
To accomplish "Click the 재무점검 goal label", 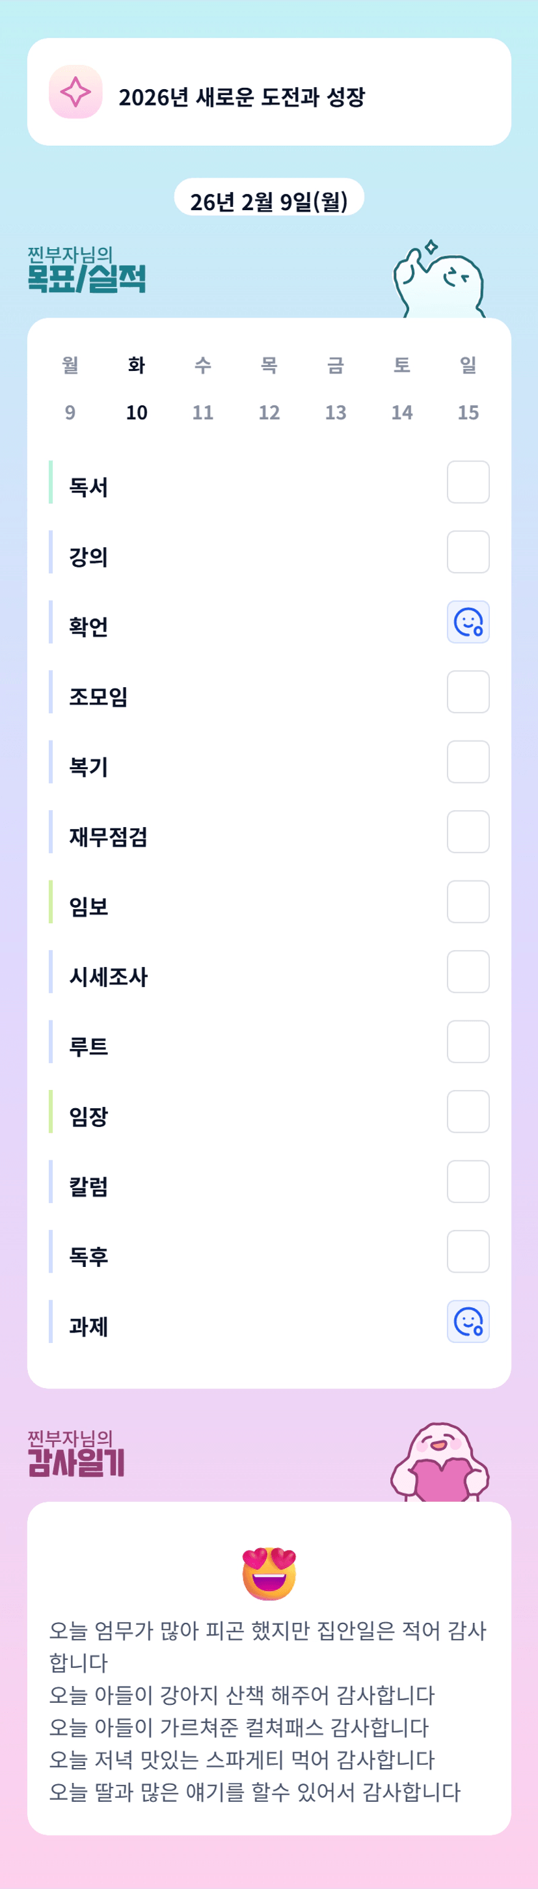I will (x=109, y=837).
